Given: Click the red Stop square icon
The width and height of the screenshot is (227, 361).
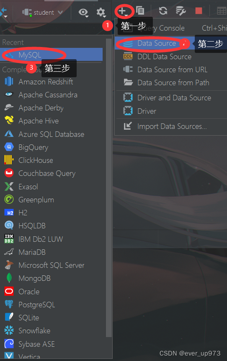Looking at the screenshot, I should [x=199, y=10].
